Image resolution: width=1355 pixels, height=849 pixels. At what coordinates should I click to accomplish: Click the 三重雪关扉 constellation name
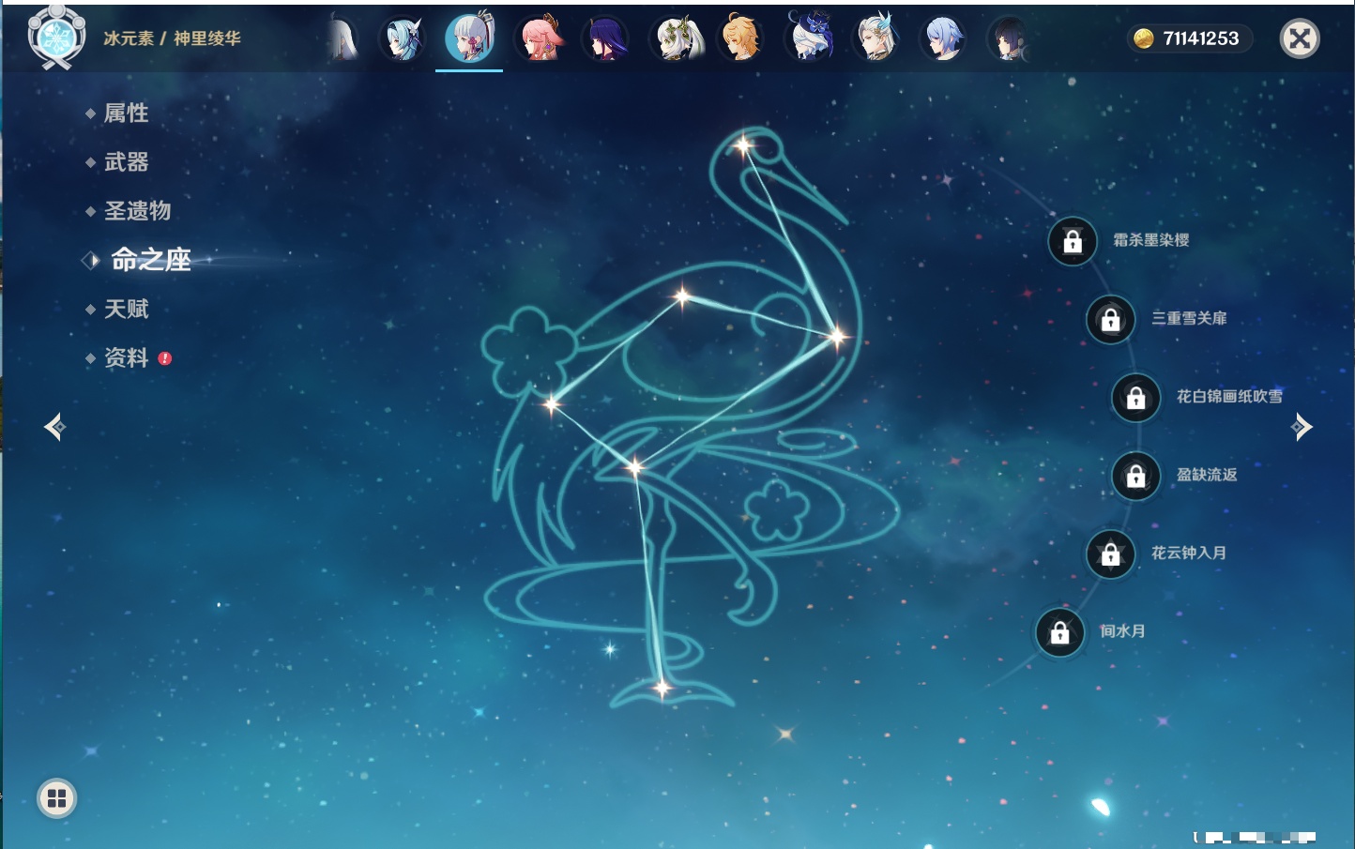(x=1189, y=319)
